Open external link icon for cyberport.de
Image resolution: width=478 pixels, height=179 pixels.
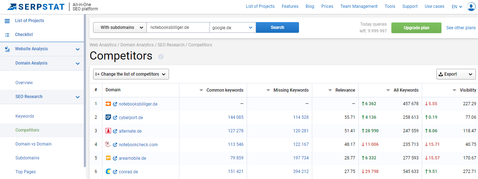[115, 118]
